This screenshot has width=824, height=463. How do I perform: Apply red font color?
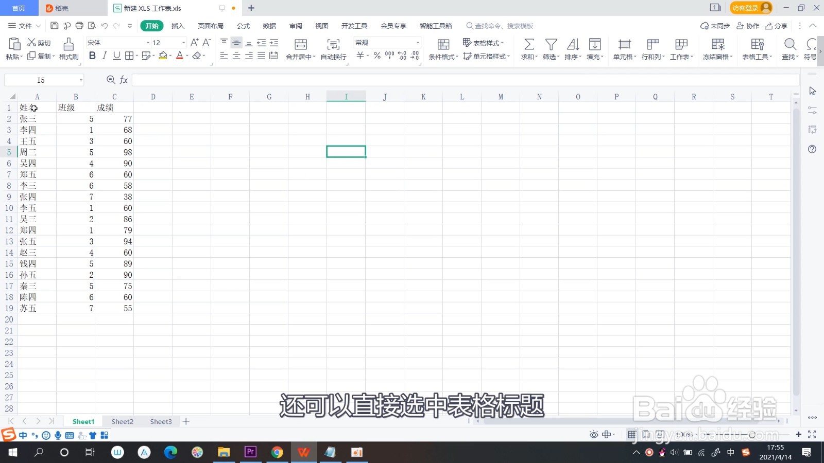point(180,56)
